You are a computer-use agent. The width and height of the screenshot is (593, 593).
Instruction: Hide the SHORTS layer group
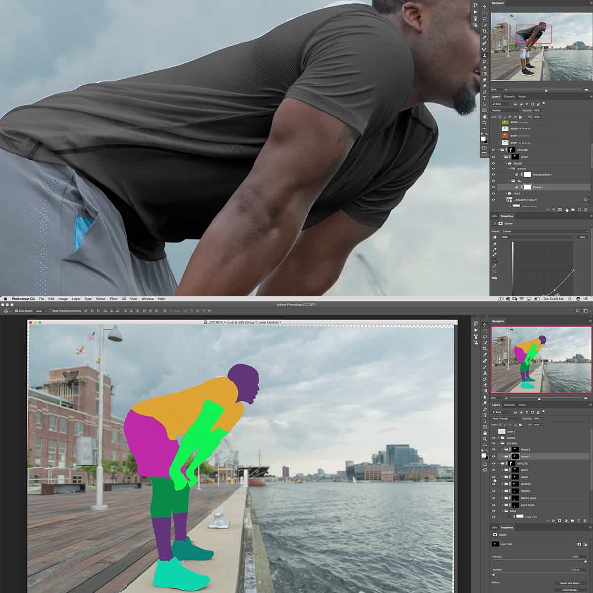click(x=493, y=484)
